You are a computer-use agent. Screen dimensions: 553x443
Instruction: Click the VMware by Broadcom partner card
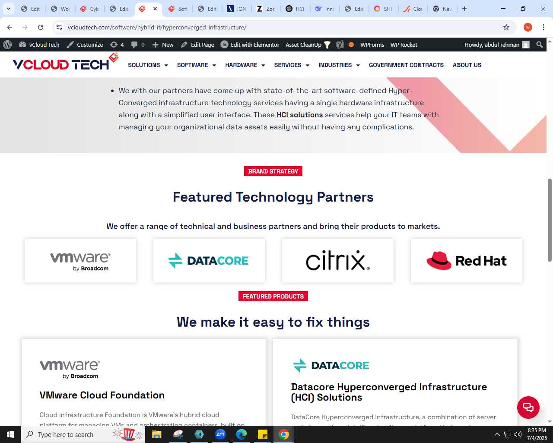coord(80,261)
